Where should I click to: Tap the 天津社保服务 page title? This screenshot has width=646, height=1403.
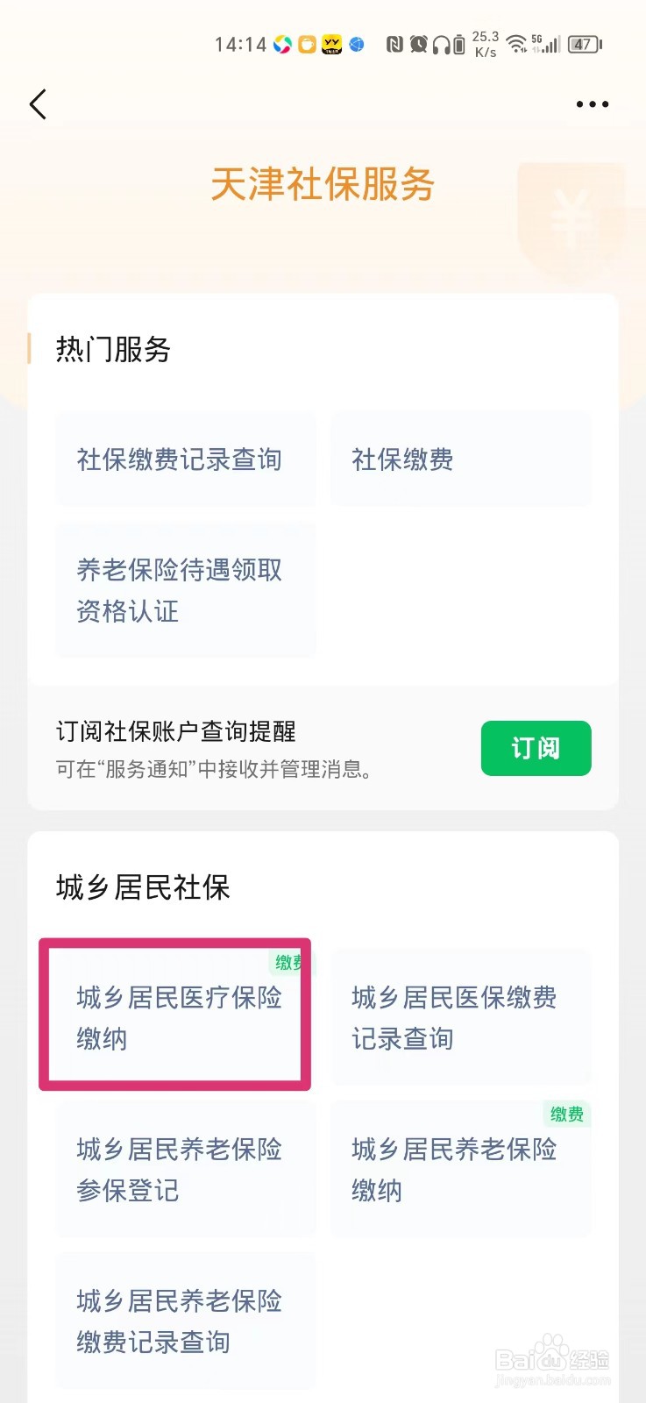[323, 184]
